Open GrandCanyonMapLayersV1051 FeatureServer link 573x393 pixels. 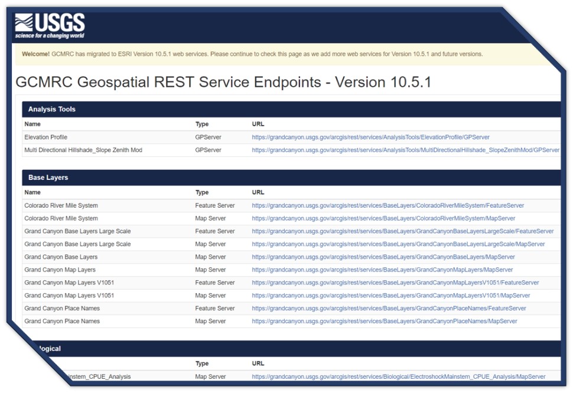pos(395,283)
